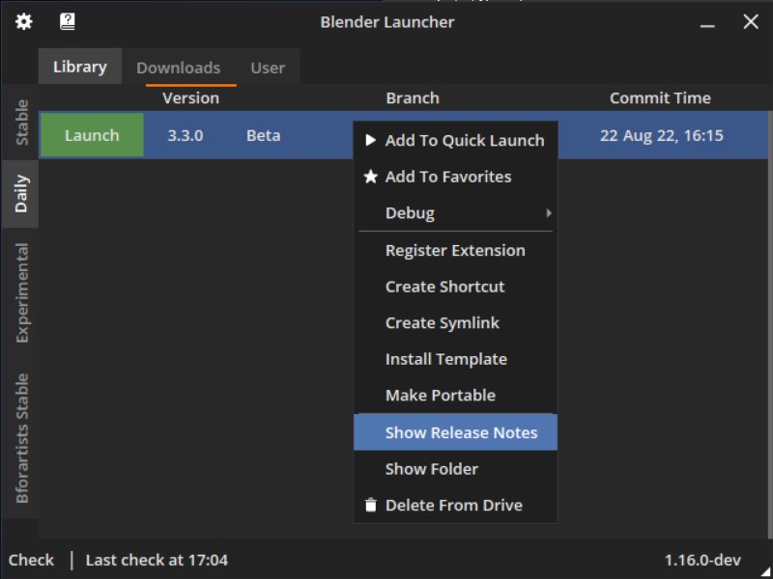This screenshot has height=579, width=773.
Task: Click the 1.16.0-dev version label
Action: tap(702, 560)
